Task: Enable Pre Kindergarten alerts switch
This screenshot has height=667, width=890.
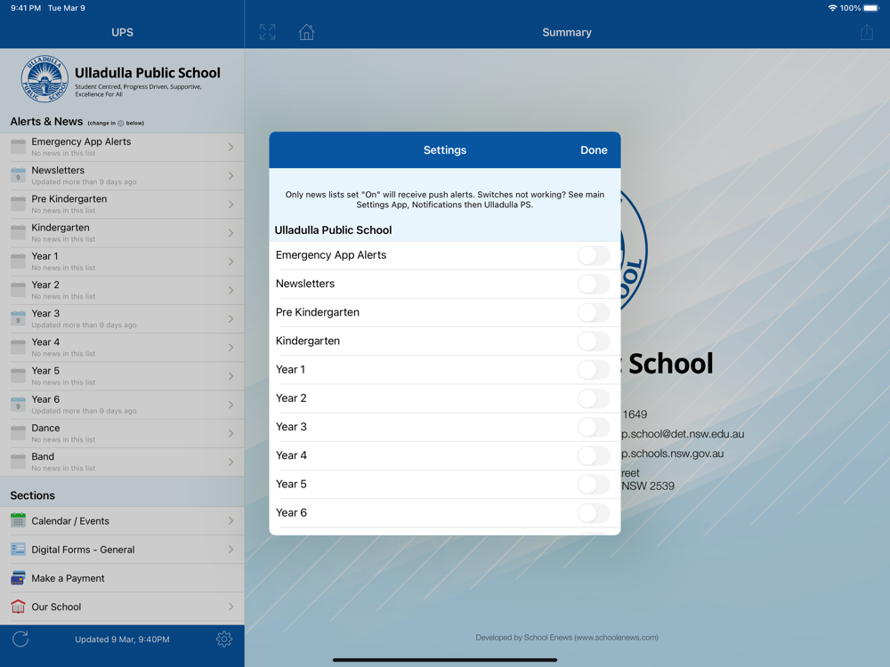Action: click(594, 312)
